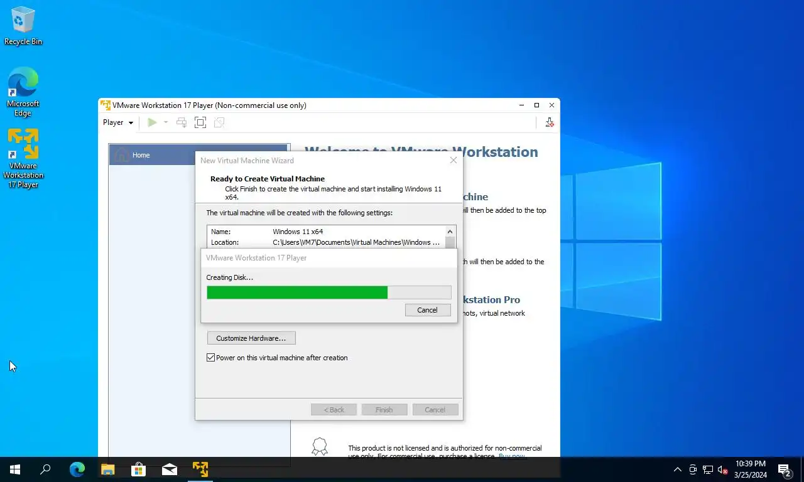Select the Microsoft Edge desktop shortcut

(23, 92)
